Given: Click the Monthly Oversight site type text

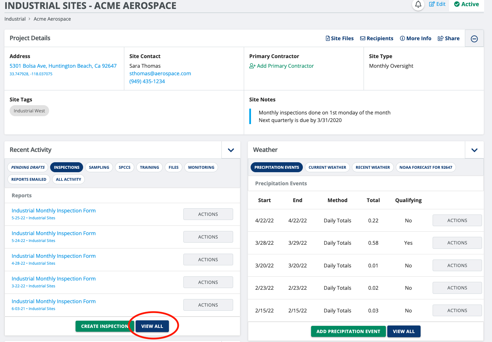Looking at the screenshot, I should (x=391, y=66).
